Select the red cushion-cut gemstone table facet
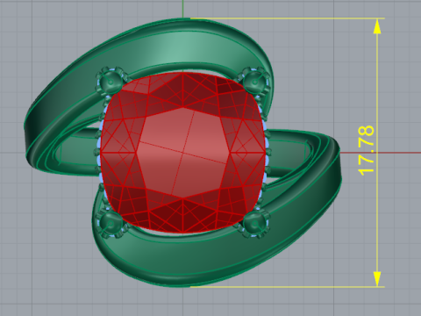This screenshot has height=316, width=421. 183,153
